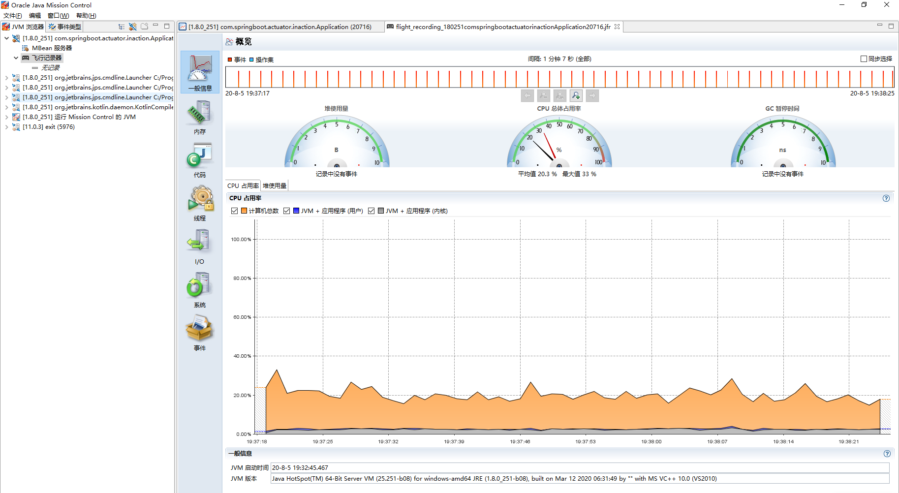Expand the second org.jetbrains.jps.cmdline.Launcher node

click(6, 87)
